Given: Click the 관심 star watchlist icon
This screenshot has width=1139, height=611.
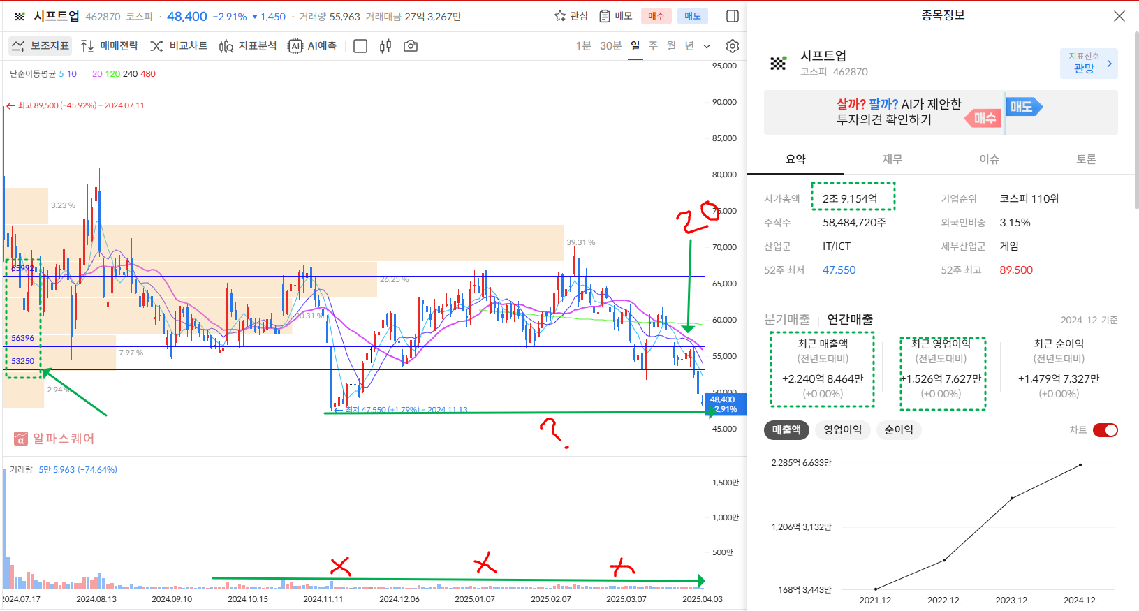Looking at the screenshot, I should pyautogui.click(x=560, y=16).
